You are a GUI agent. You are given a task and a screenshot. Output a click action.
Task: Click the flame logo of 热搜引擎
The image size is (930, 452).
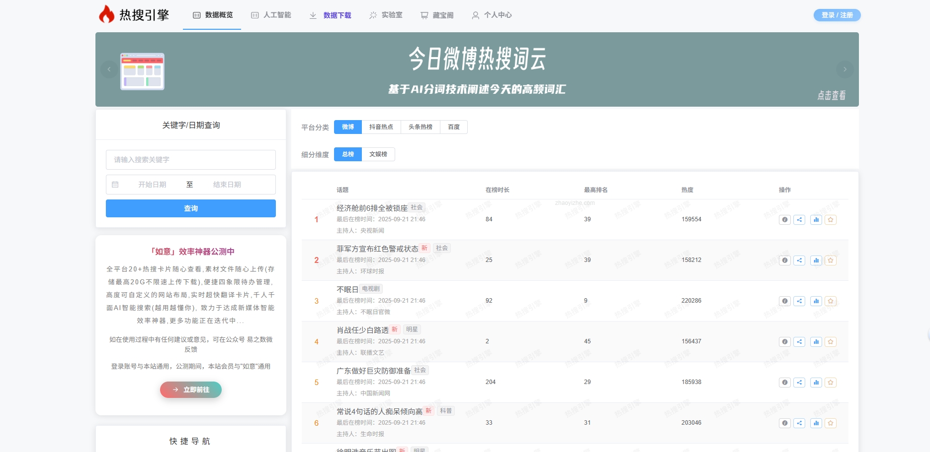tap(107, 14)
